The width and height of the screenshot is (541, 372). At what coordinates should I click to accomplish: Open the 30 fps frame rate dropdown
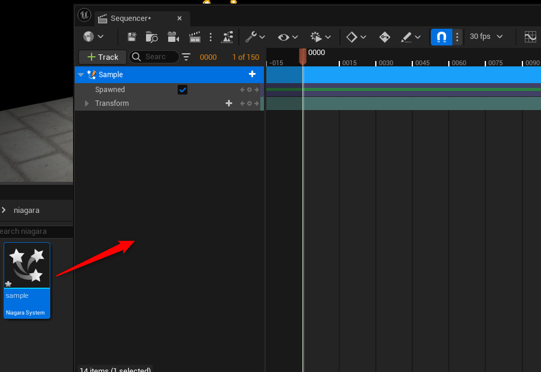(x=486, y=37)
